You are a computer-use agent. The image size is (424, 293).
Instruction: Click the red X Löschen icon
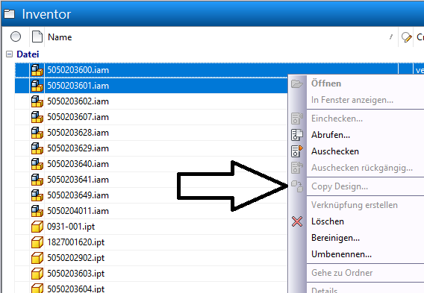point(297,221)
